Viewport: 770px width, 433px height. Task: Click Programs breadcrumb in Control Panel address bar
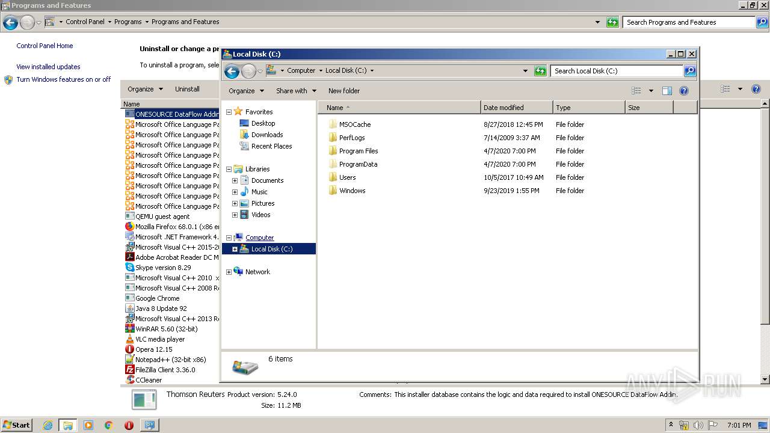128,22
